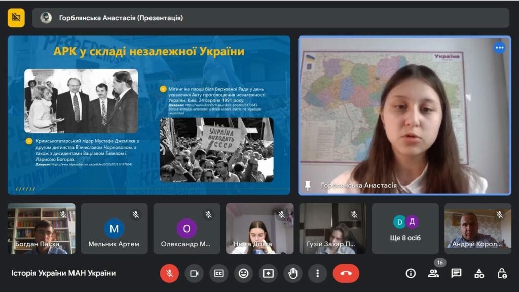The image size is (519, 292).
Task: Unpin Горблянська Анастасія's video tile
Action: (x=308, y=186)
